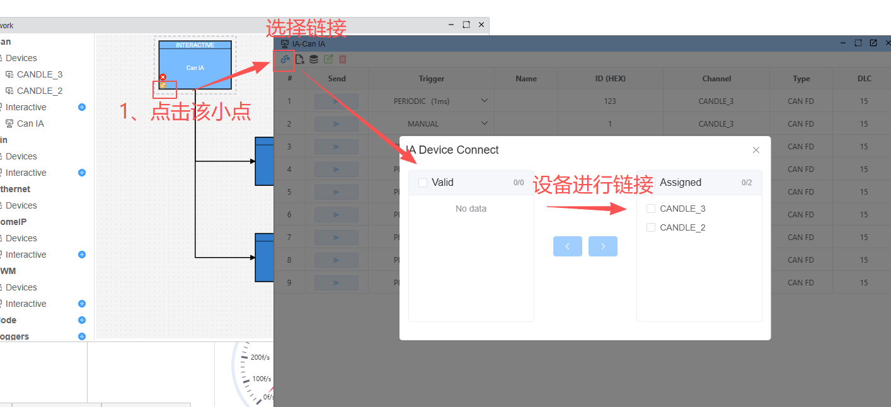Click the device connect link icon in the toolbar

(x=285, y=59)
